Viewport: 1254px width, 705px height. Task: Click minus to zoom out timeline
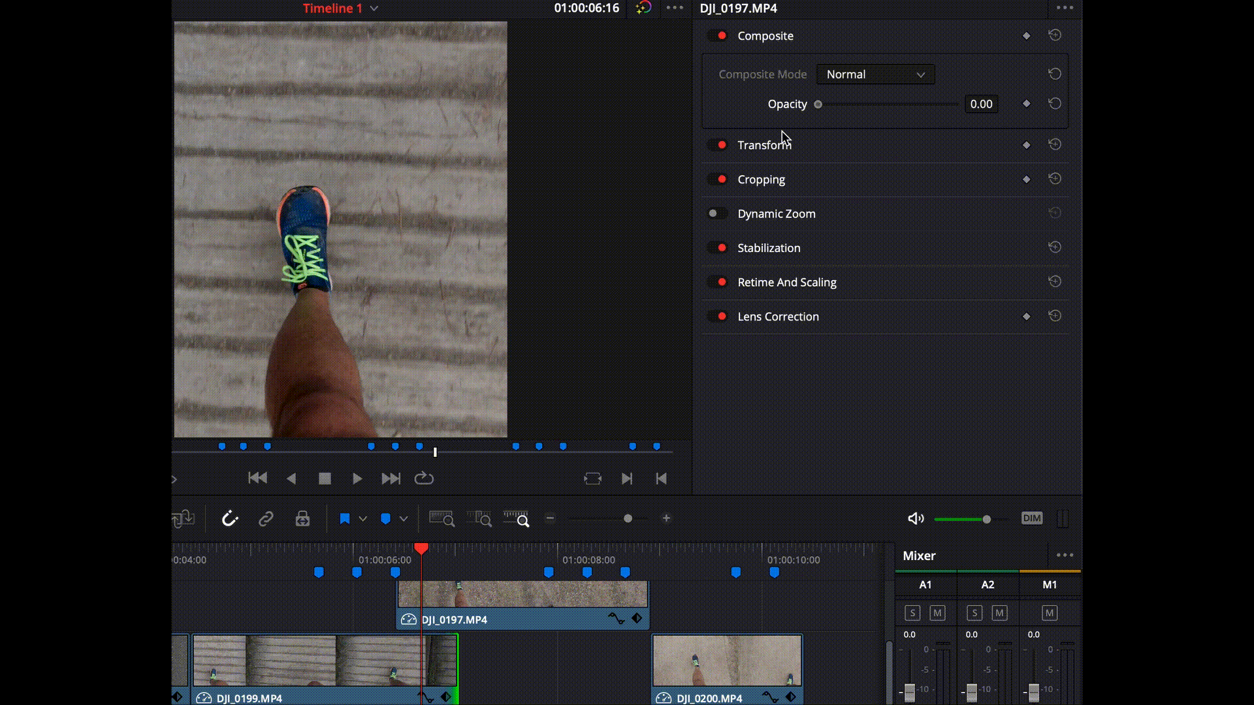[550, 518]
